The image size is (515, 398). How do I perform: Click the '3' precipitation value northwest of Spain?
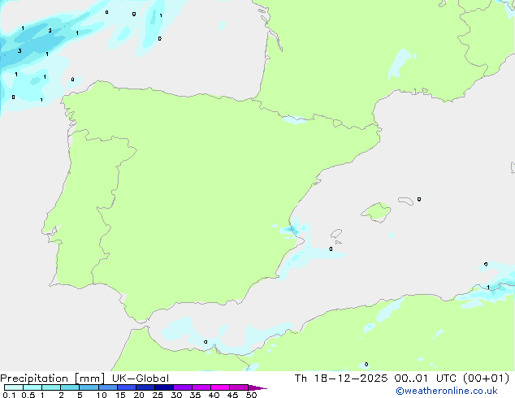coord(19,50)
